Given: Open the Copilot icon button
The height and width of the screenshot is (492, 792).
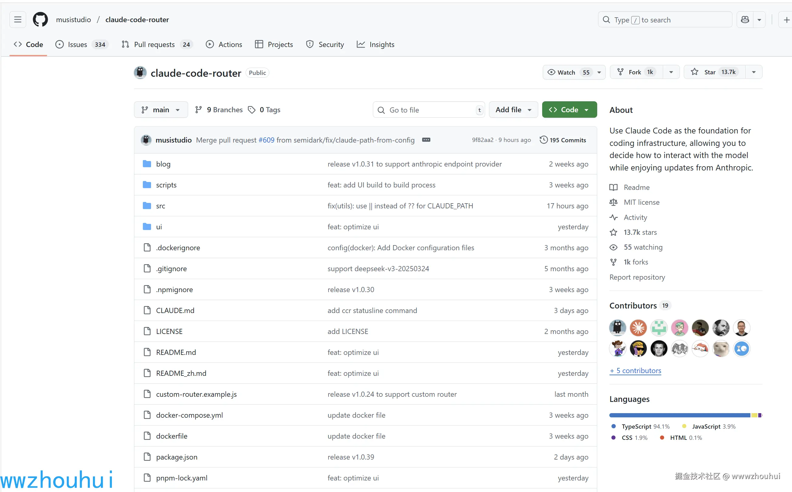Looking at the screenshot, I should 745,20.
